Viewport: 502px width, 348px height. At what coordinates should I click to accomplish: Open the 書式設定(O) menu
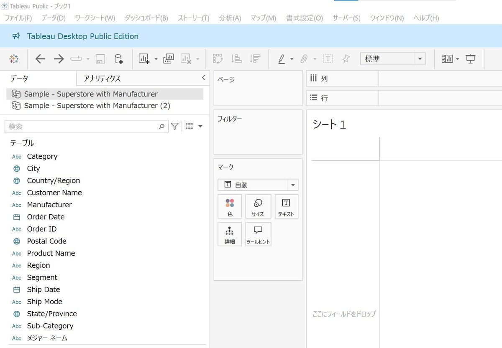305,18
